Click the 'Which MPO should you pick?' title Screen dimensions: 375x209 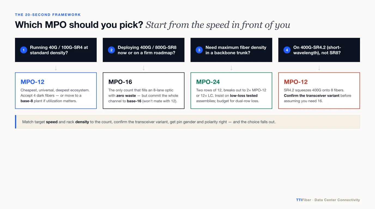79,25
